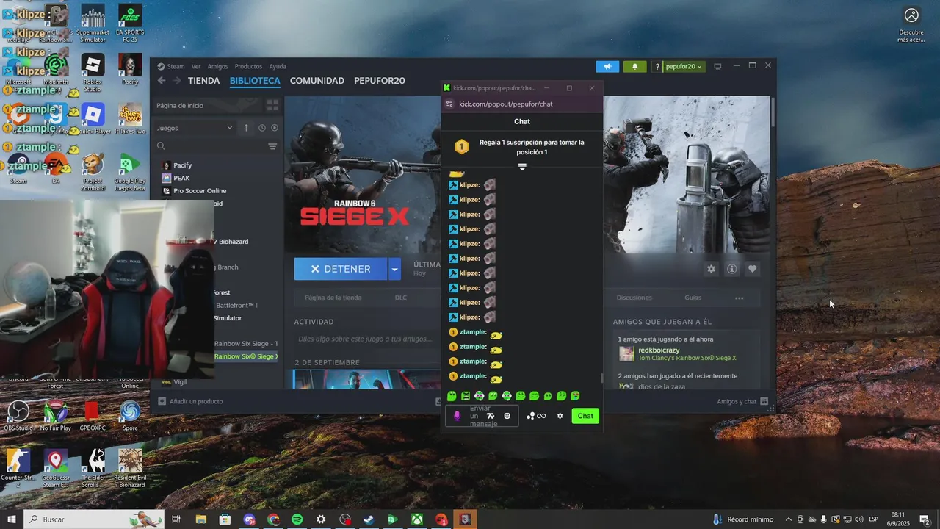This screenshot has height=529, width=940.
Task: Open the Amigos menu
Action: pos(217,66)
